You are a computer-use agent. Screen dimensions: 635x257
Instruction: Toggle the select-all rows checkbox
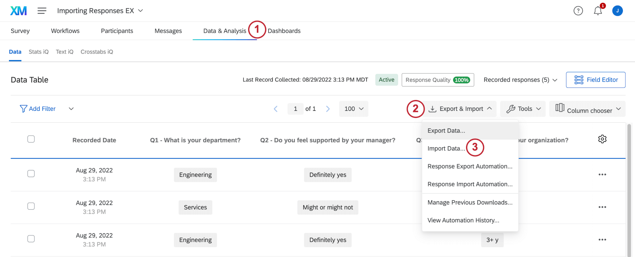click(x=31, y=139)
